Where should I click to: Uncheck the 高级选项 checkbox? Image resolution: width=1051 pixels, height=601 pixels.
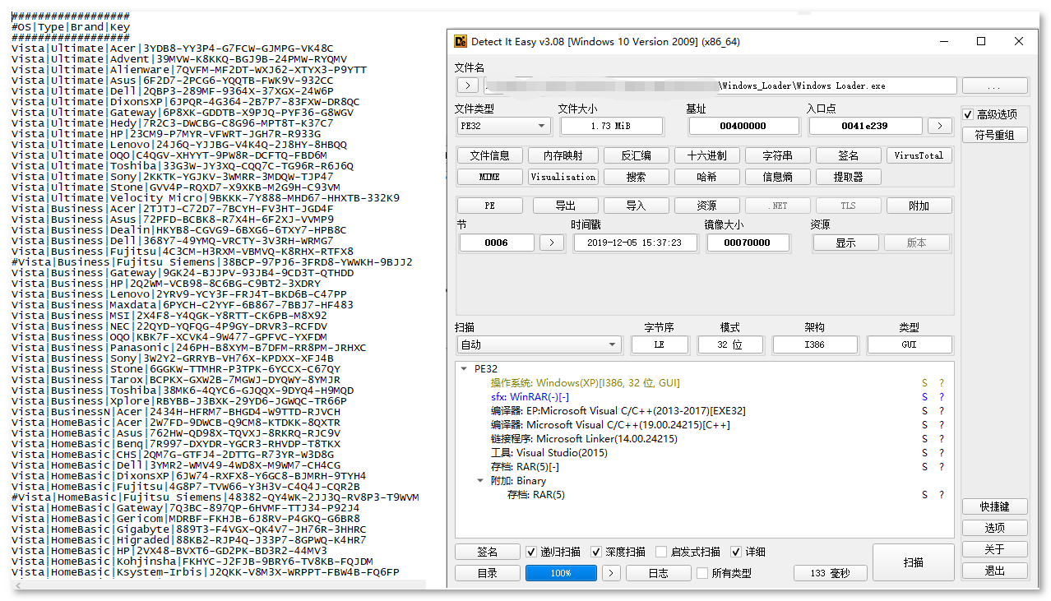click(x=969, y=114)
